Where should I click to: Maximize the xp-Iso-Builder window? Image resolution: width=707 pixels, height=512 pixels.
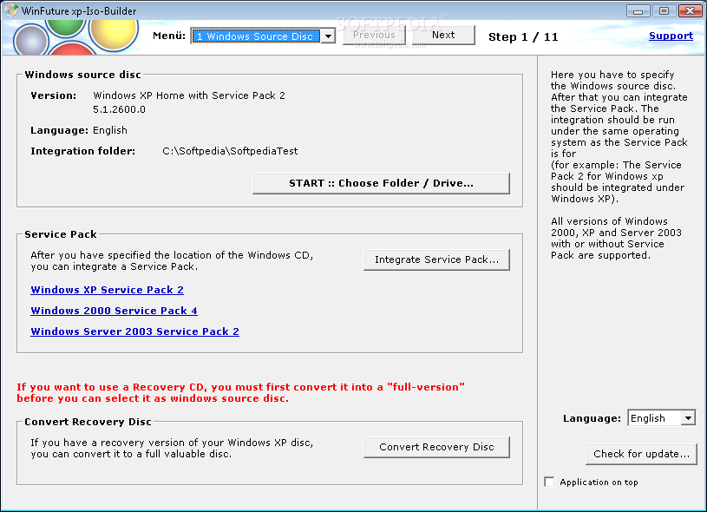[664, 10]
